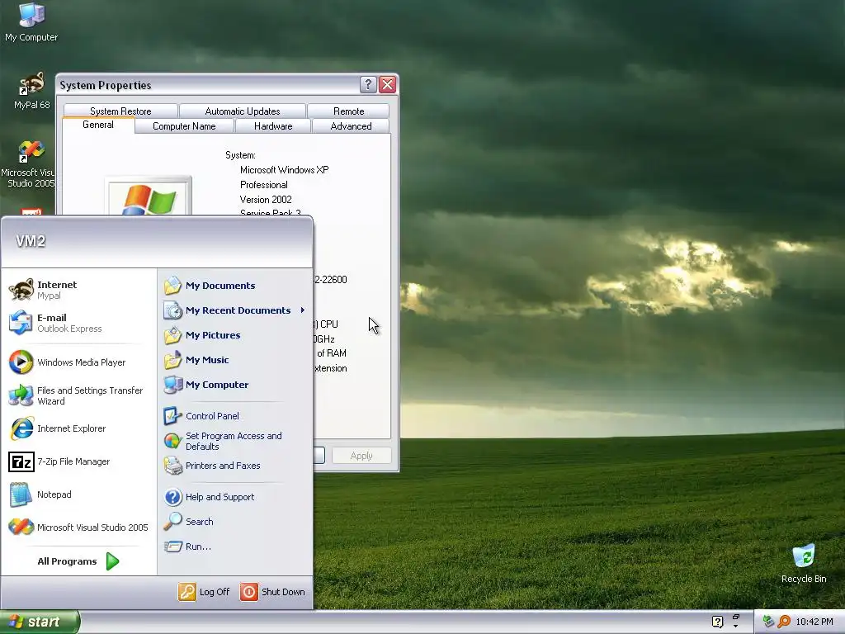Image resolution: width=845 pixels, height=634 pixels.
Task: Launch Outlook Express E-mail icon
Action: point(21,323)
